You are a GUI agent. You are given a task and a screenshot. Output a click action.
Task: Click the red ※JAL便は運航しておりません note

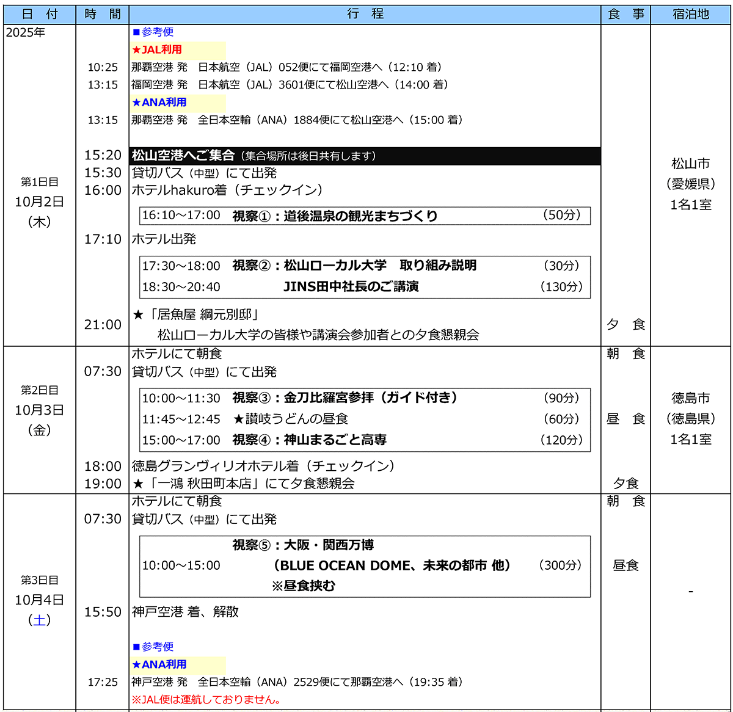coord(207,700)
